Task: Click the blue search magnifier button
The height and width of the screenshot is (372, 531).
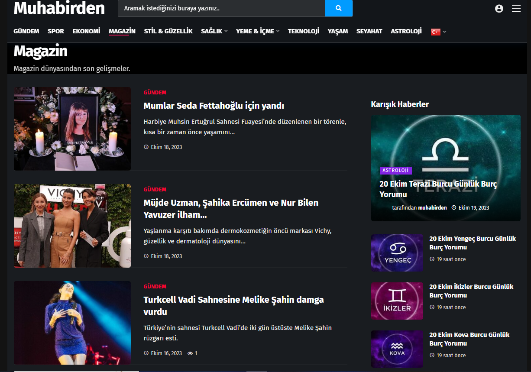Action: pos(339,8)
